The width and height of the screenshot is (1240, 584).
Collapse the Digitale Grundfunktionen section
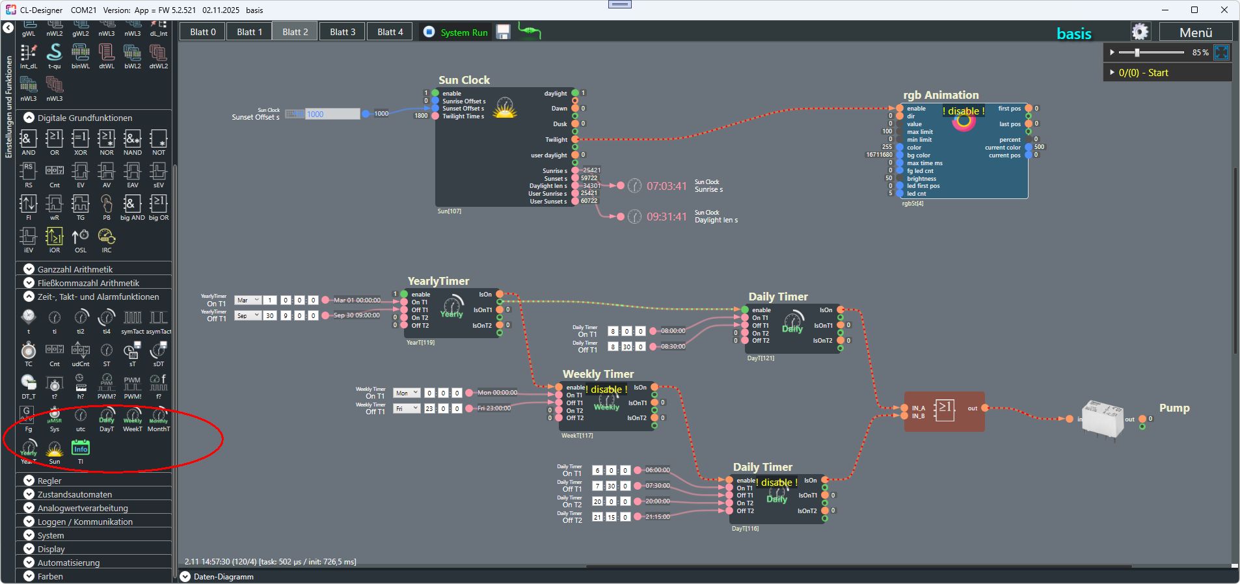coord(29,118)
